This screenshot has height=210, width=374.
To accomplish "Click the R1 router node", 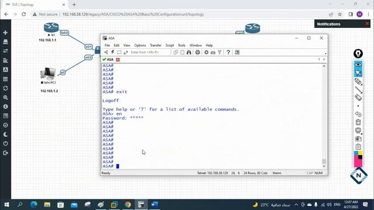I will (51, 27).
